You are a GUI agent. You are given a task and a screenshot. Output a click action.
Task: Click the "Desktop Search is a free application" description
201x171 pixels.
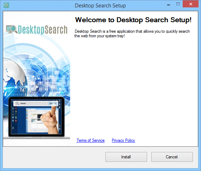pyautogui.click(x=132, y=33)
